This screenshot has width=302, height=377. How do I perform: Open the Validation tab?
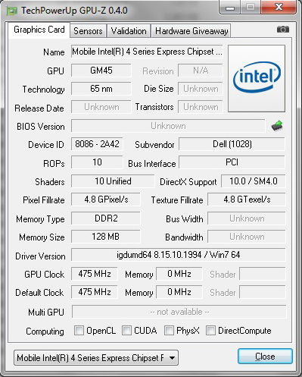pyautogui.click(x=129, y=31)
